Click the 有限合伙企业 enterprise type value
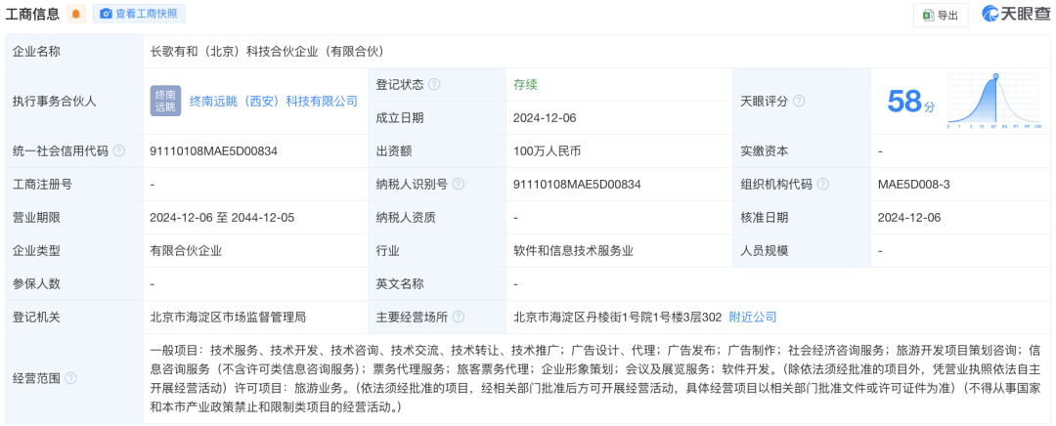Image resolution: width=1056 pixels, height=426 pixels. (x=187, y=250)
